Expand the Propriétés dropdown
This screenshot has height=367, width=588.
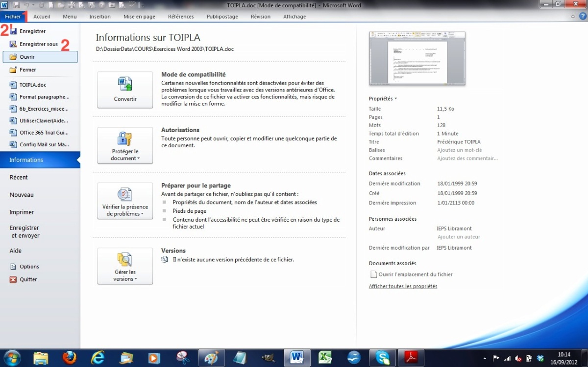[x=383, y=99]
